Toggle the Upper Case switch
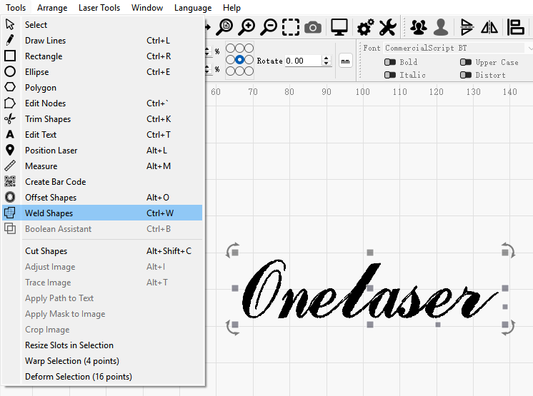This screenshot has width=533, height=396. point(466,62)
